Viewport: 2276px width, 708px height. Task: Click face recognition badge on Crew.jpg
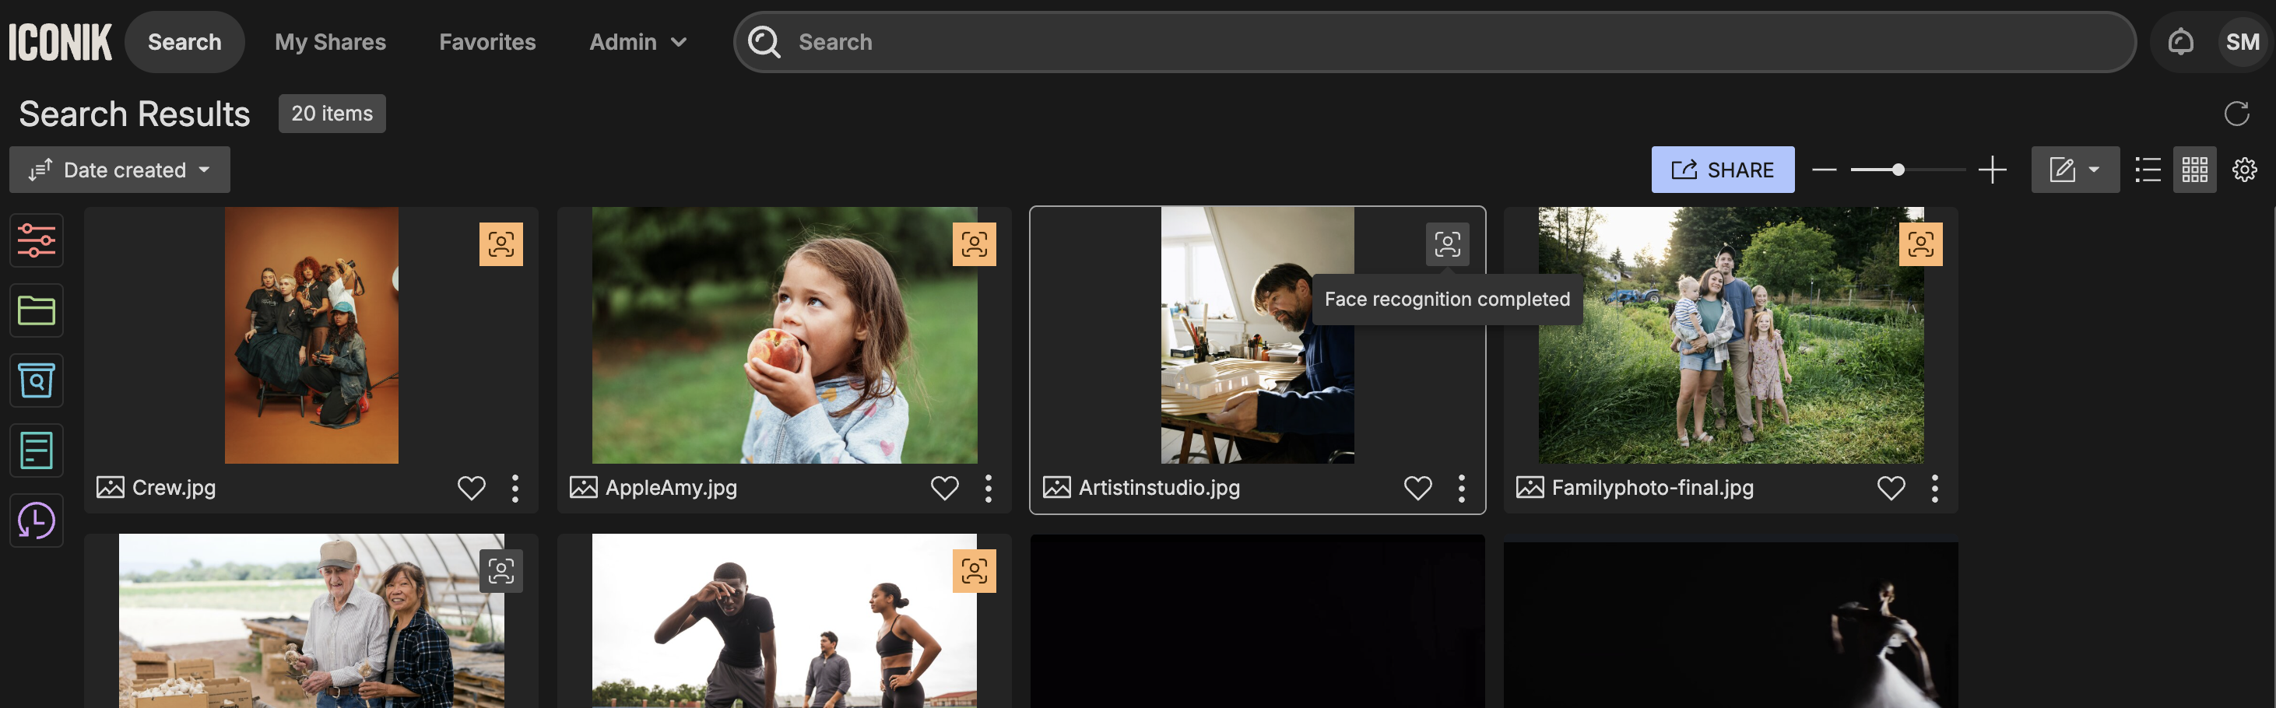tap(501, 244)
